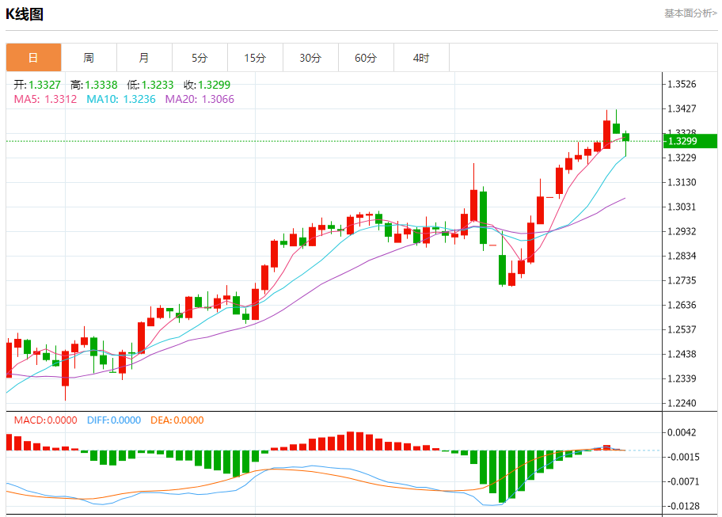Click the 1.3526 price axis label

(x=684, y=84)
